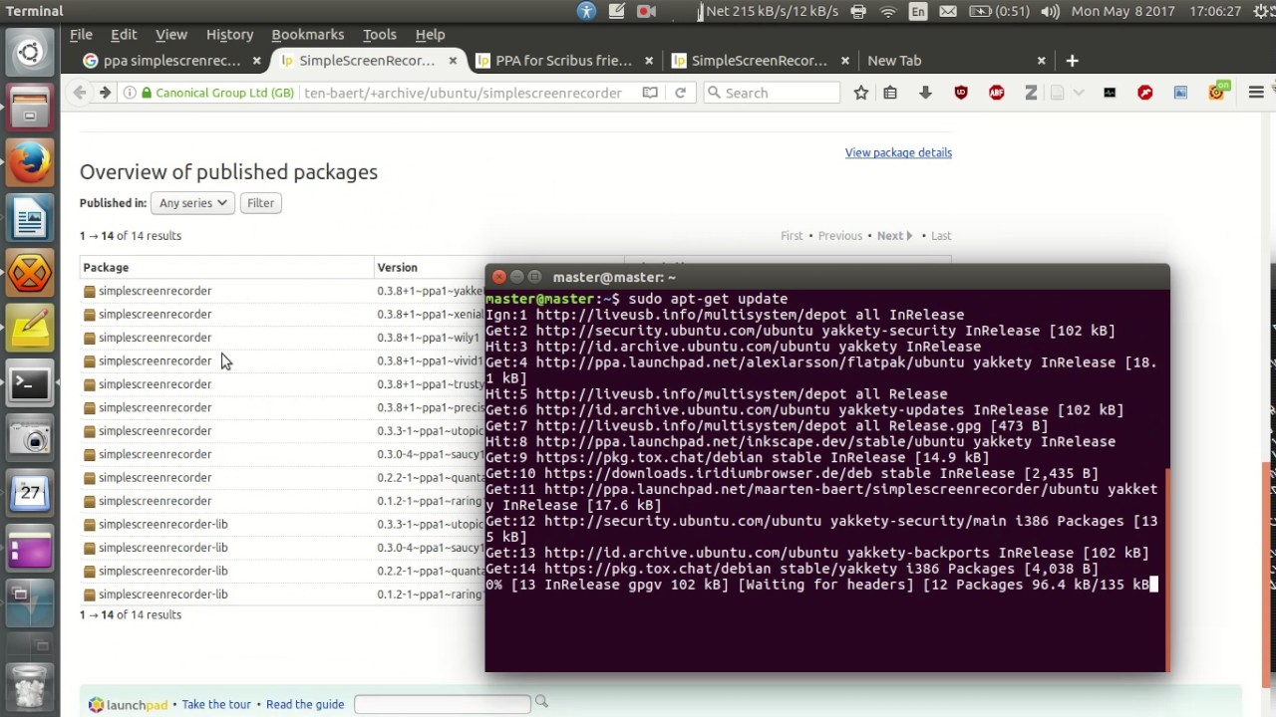Viewport: 1276px width, 717px height.
Task: Expand the first simplescreenrecorder 0.3.8 yakkety row
Action: [x=155, y=291]
